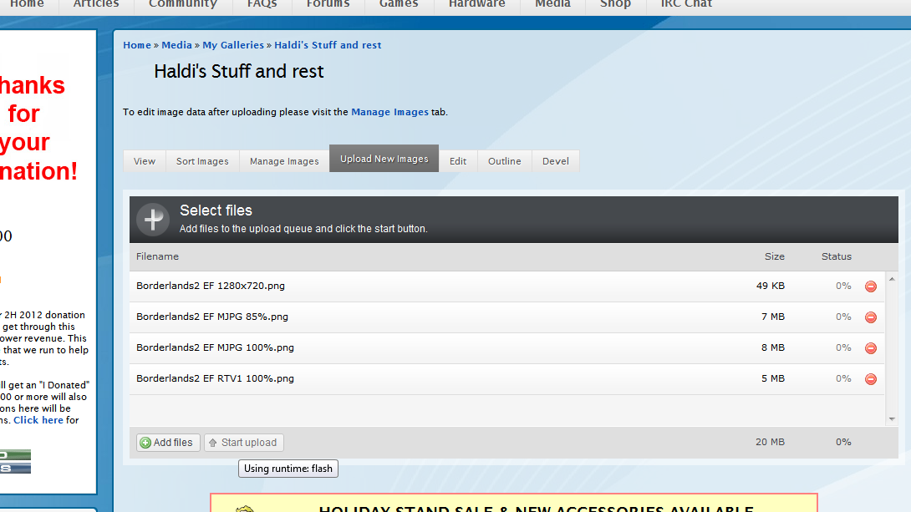Click the Status column header
Screen dimensions: 911x512
click(x=836, y=256)
